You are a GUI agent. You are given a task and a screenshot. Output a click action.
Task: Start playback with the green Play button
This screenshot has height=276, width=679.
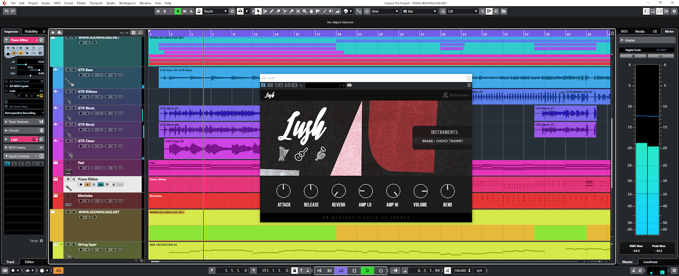tap(368, 270)
